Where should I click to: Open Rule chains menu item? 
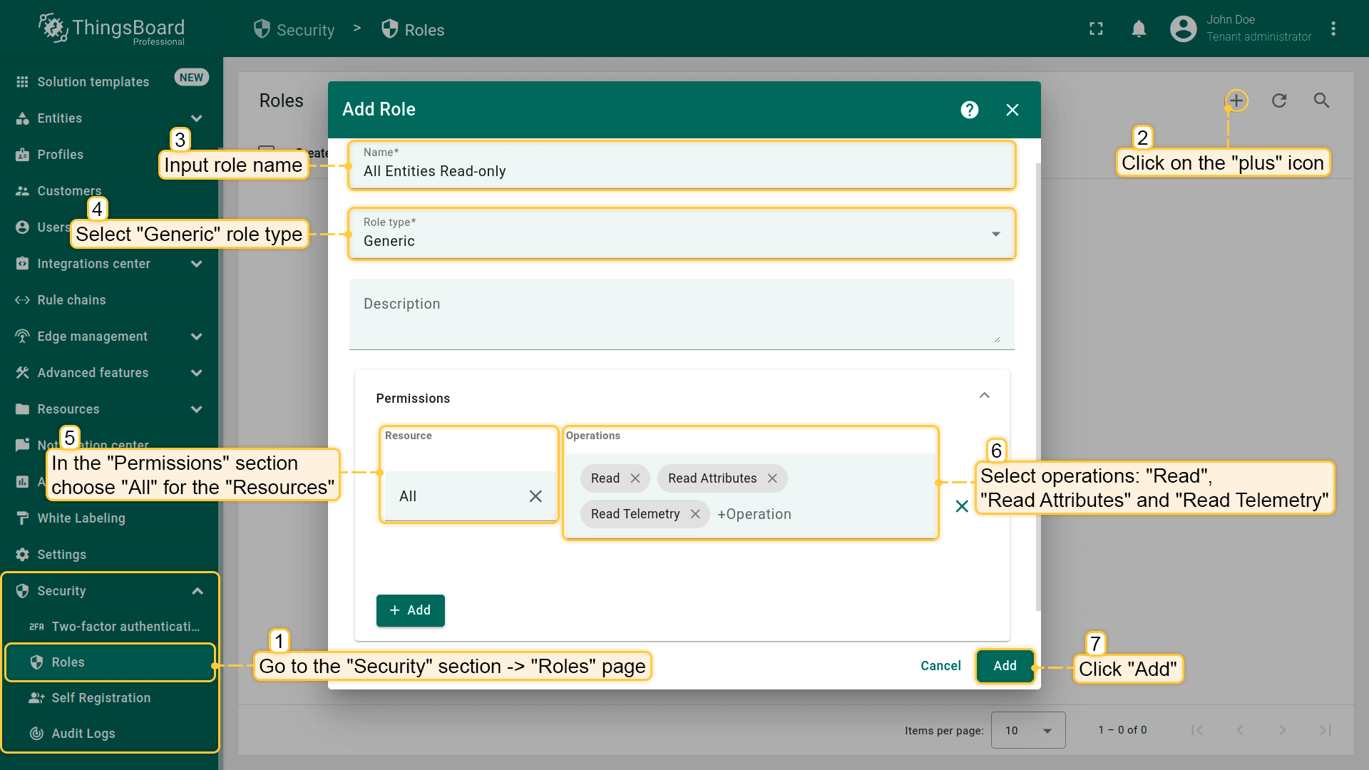click(71, 300)
